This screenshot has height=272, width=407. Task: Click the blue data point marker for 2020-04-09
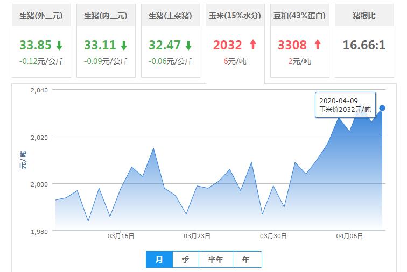tap(382, 108)
